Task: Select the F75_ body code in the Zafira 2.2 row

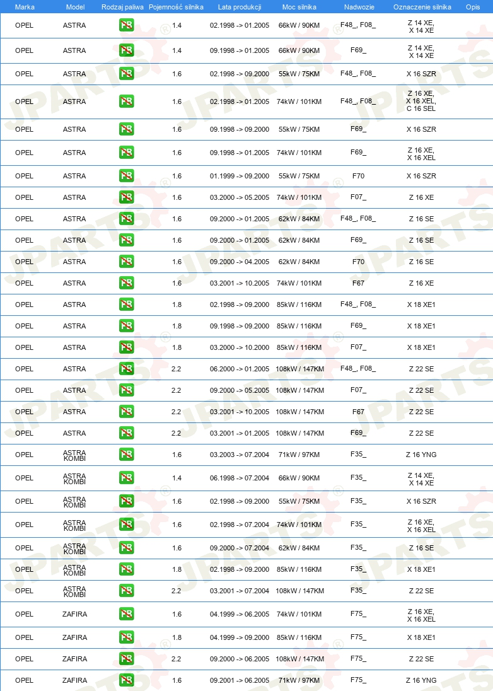Action: 358,659
